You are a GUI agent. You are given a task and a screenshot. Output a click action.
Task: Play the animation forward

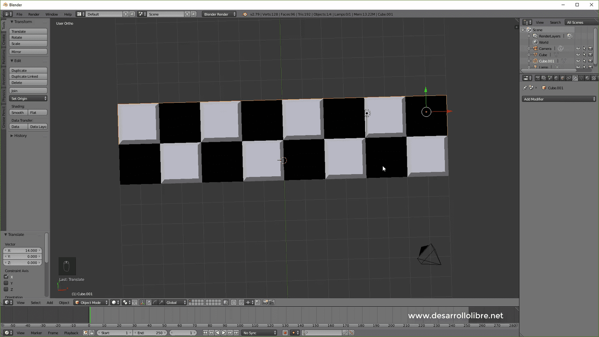[x=224, y=333]
